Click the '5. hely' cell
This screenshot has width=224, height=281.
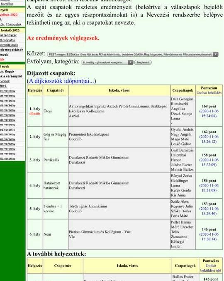pos(35,209)
